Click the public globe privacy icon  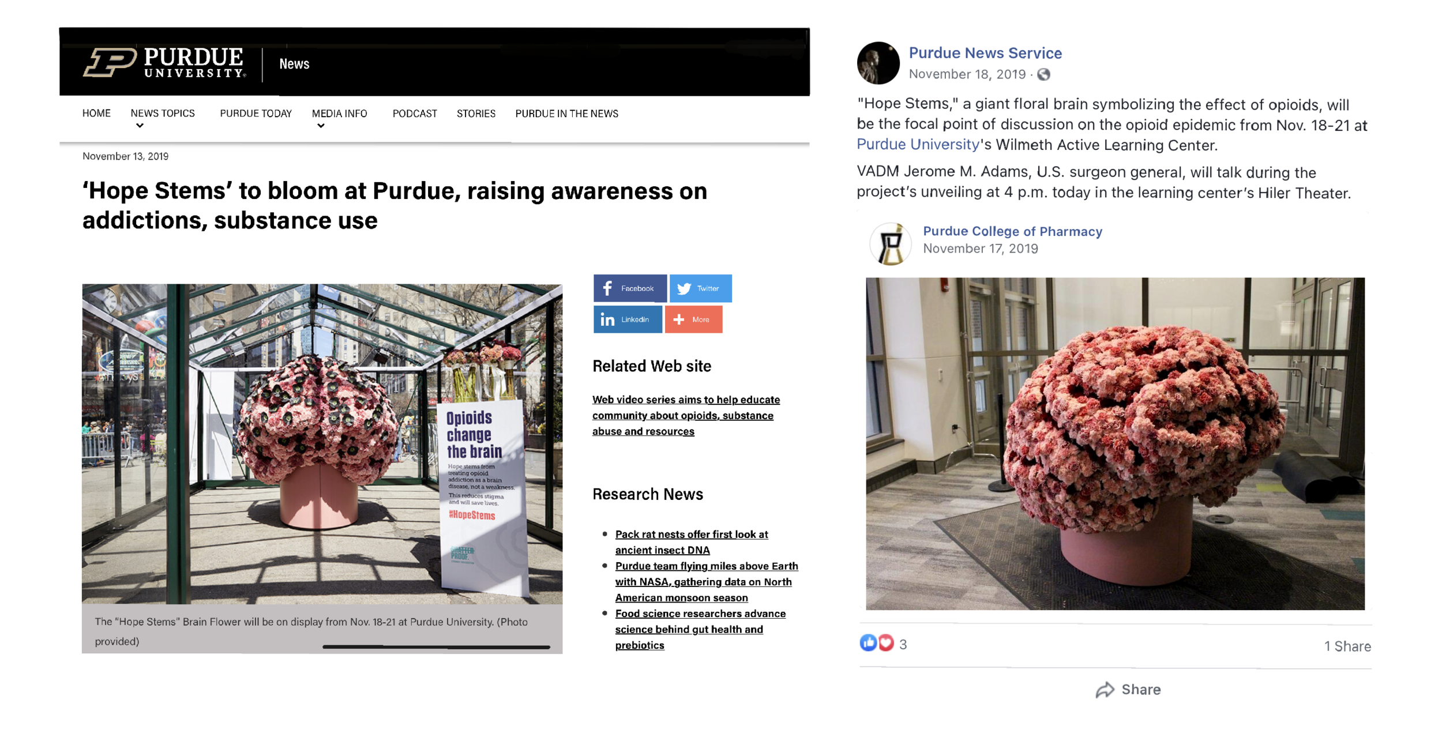[x=1043, y=74]
